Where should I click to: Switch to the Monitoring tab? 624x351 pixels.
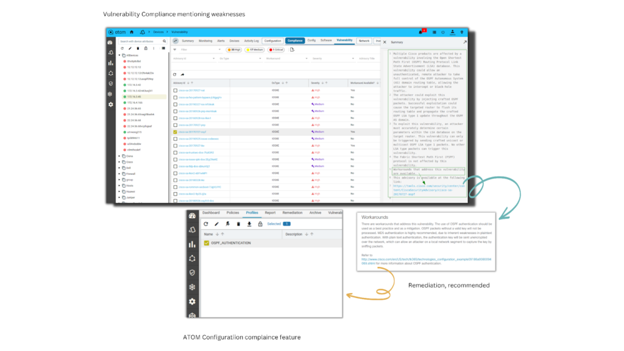[x=205, y=41]
